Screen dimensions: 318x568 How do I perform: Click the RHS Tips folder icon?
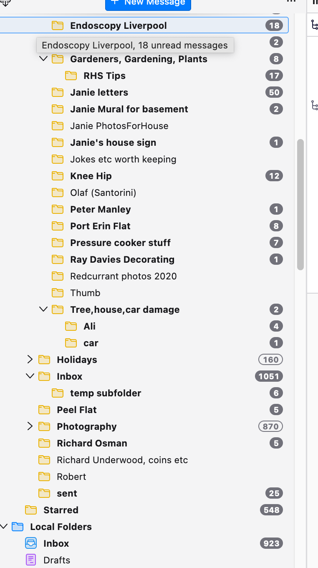point(71,76)
